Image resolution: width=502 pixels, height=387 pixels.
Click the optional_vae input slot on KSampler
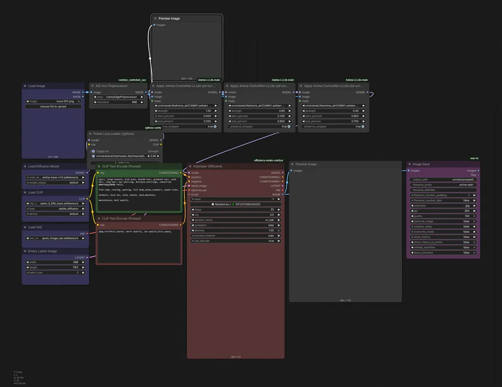[189, 190]
